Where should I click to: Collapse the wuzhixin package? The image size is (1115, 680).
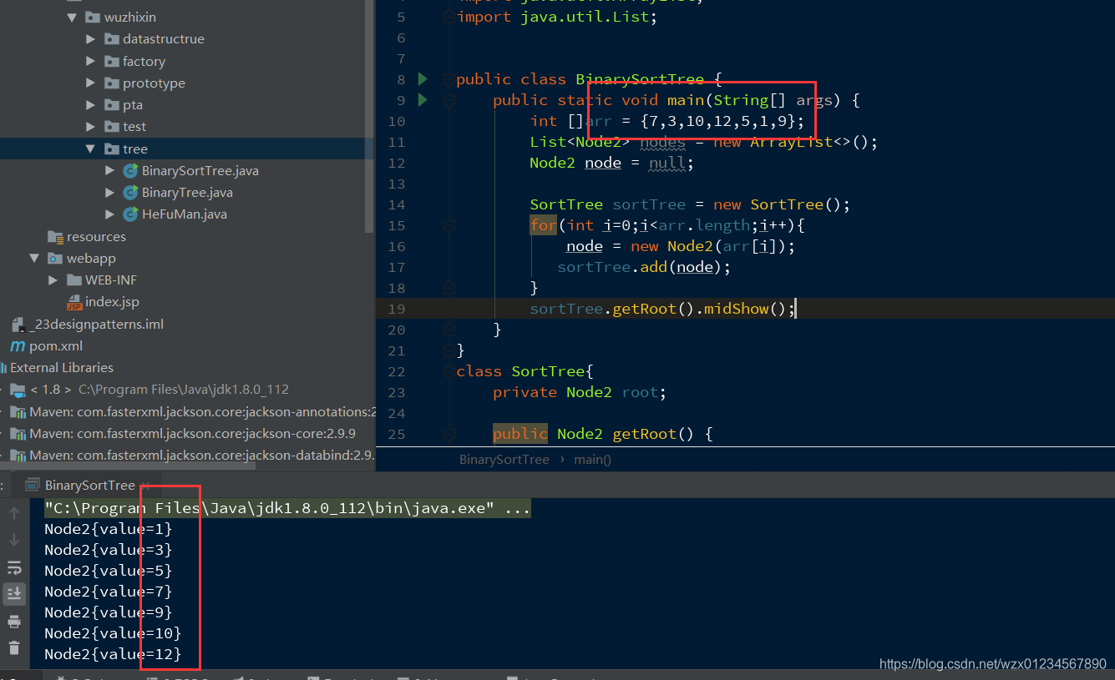(x=72, y=18)
